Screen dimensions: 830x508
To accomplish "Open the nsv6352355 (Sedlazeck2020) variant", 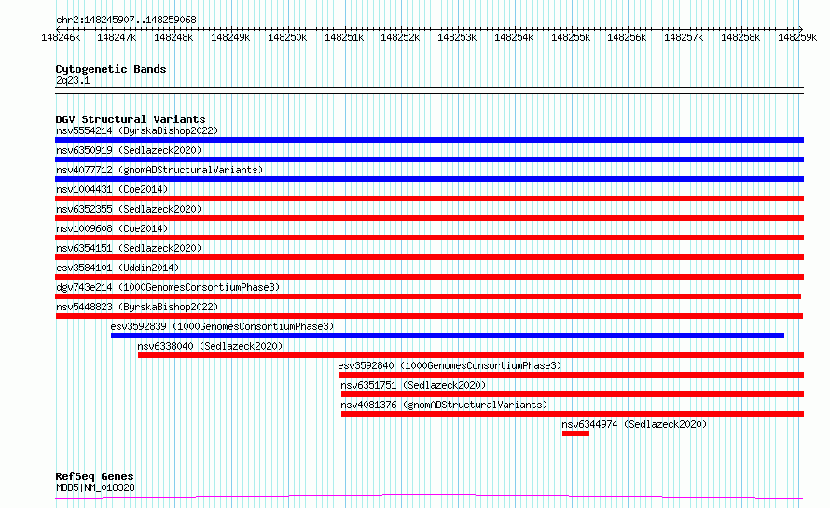I will [129, 209].
